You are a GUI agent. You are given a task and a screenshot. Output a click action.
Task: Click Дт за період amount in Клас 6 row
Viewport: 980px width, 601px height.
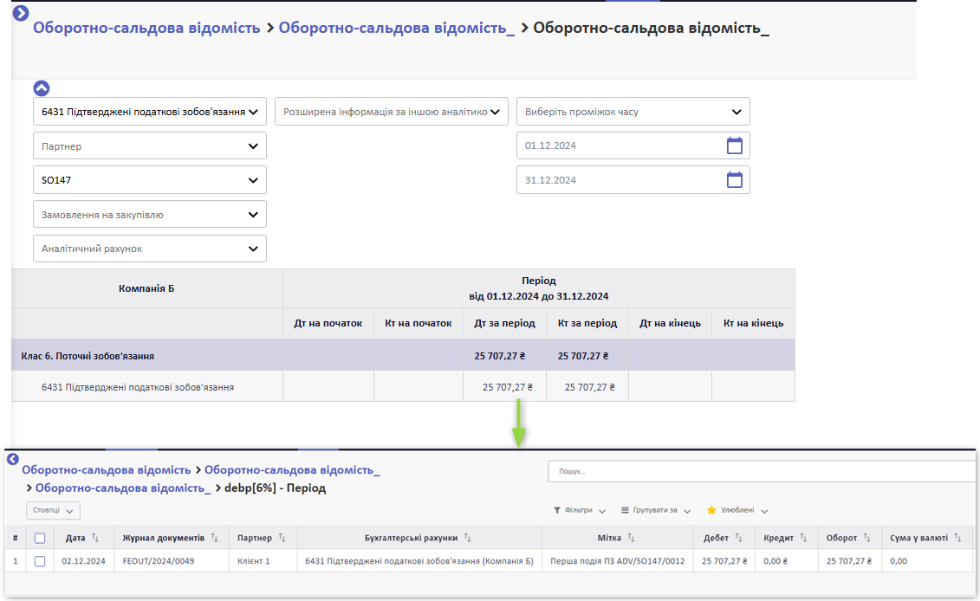(499, 356)
